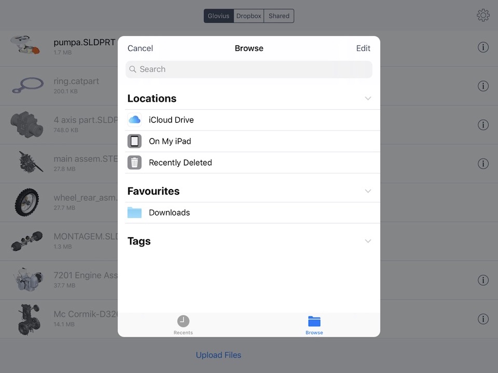Select the Mc Cormik-D32 file name
This screenshot has width=498, height=373.
click(x=86, y=314)
